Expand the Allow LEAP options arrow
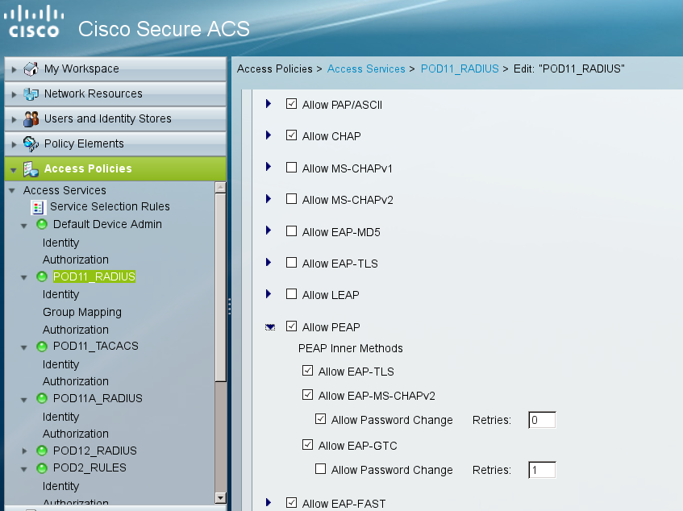683x511 pixels. pos(269,294)
